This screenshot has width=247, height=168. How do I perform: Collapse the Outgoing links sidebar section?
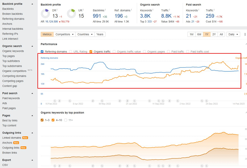(x=32, y=133)
